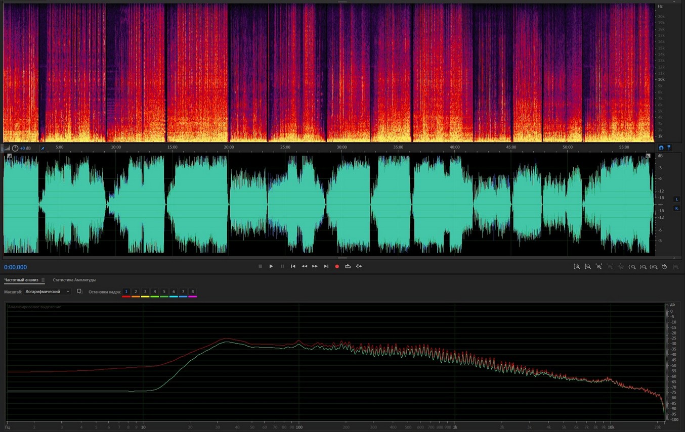The width and height of the screenshot is (685, 432).
Task: Click the Zoom In (amplitude) icon
Action: pos(577,267)
